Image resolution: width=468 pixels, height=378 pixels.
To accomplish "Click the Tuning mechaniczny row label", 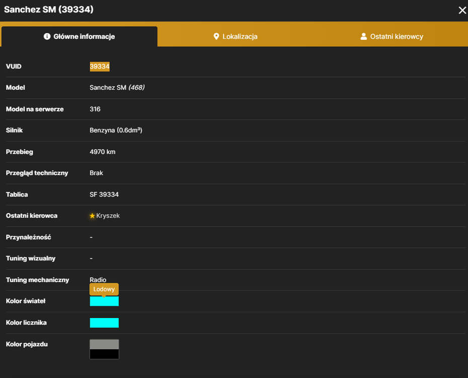I will (37, 280).
